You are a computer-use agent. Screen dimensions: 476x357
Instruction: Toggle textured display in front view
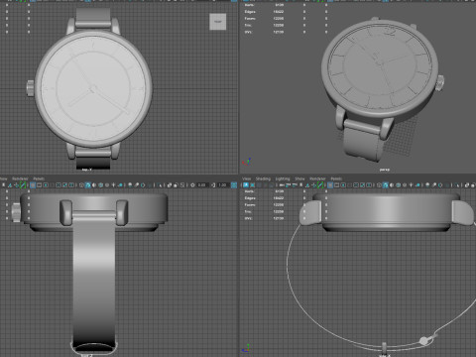107,185
